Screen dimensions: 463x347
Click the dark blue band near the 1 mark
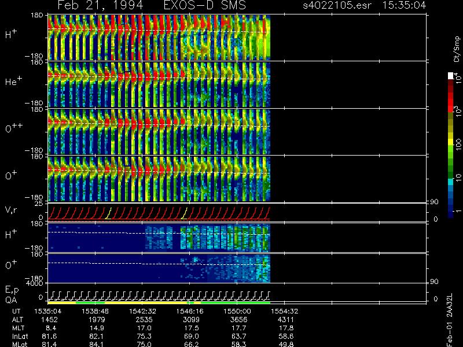coord(451,212)
